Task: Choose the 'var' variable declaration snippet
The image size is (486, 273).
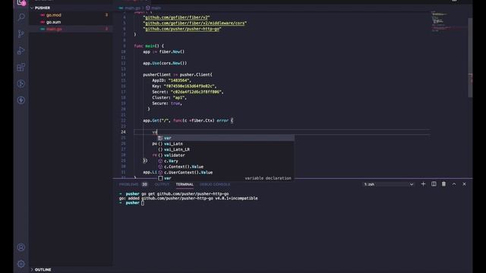Action: click(x=226, y=178)
